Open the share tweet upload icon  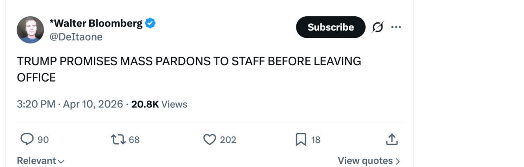(392, 140)
